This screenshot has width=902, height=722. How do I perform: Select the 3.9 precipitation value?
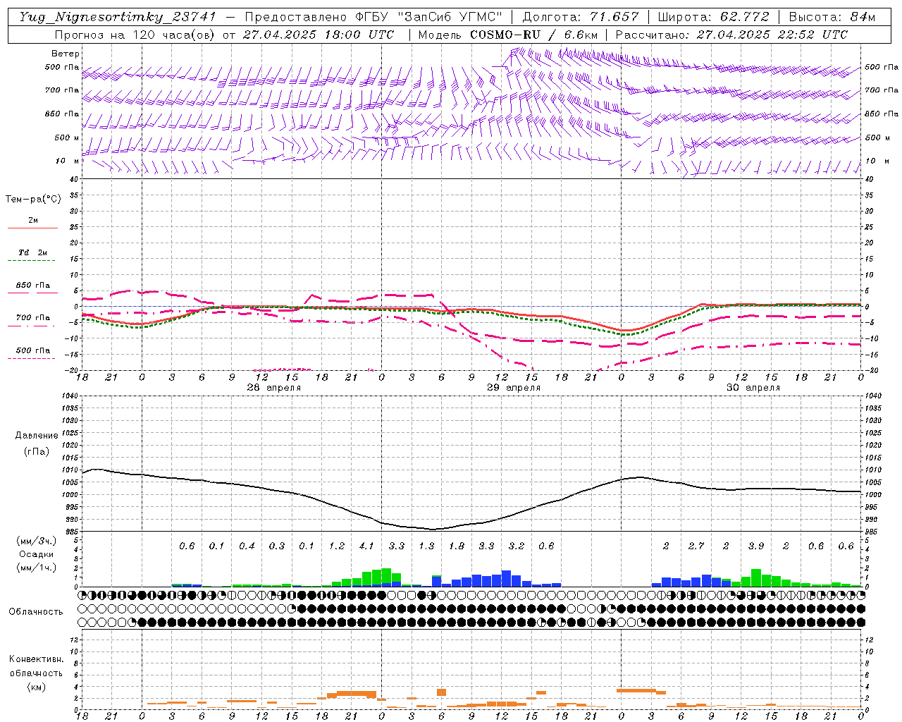[756, 546]
